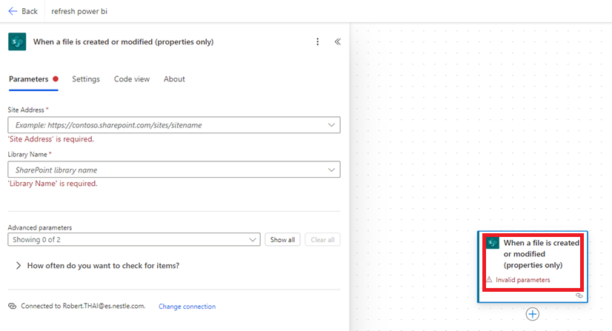The height and width of the screenshot is (331, 612).
Task: Open the Library Name dropdown chevron
Action: pyautogui.click(x=331, y=170)
